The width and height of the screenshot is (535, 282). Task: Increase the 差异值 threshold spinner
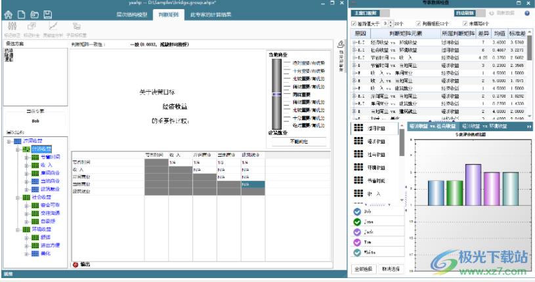(391, 22)
